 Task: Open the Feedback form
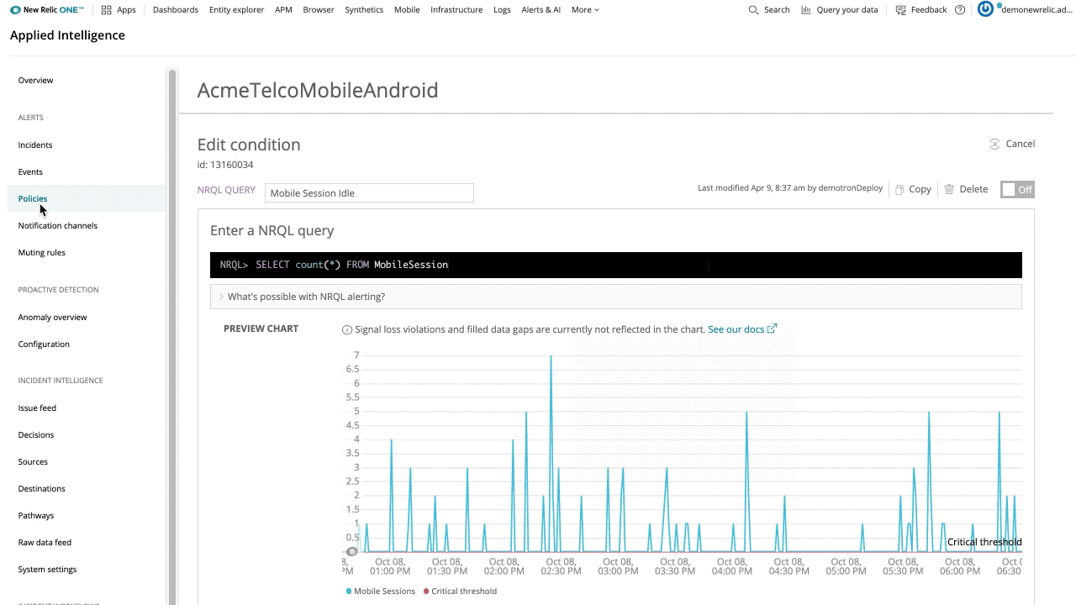pos(921,10)
